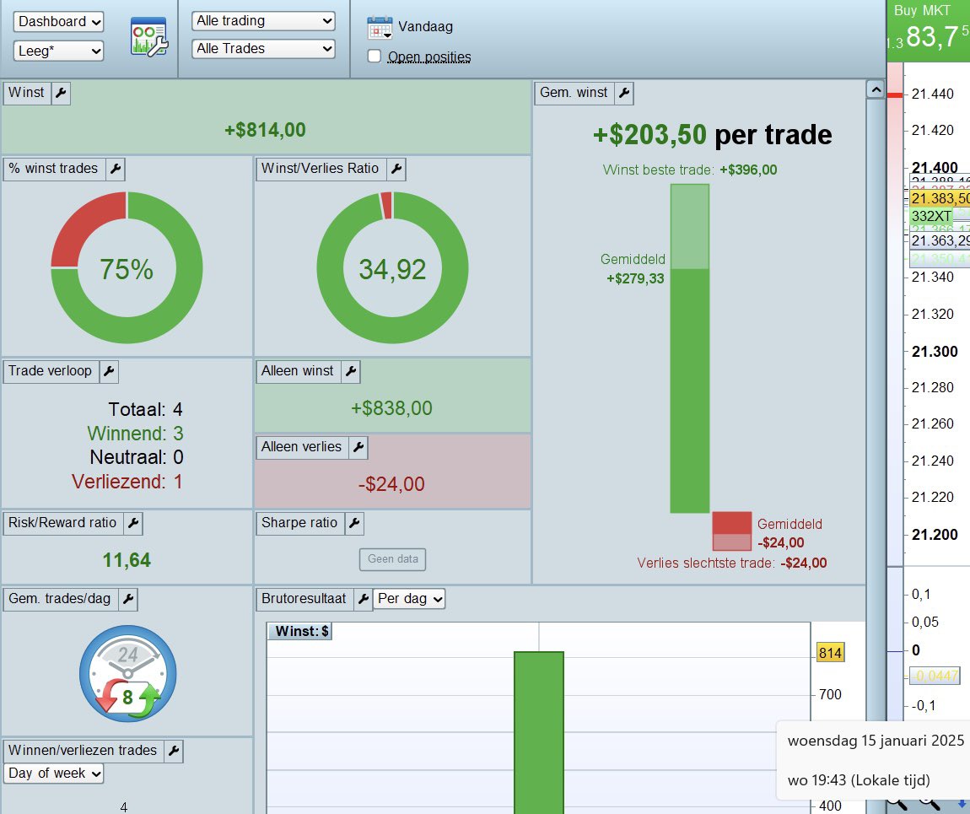Open settings wrench for Alleen winst
Screen dimensions: 970x814
351,371
